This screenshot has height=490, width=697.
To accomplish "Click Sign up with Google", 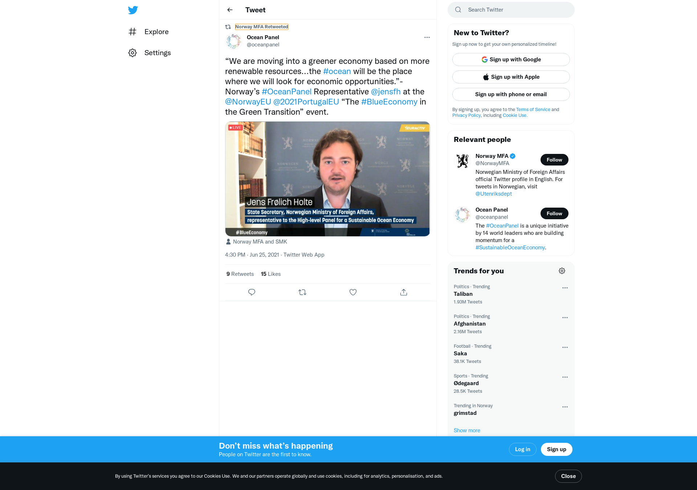I will [511, 60].
